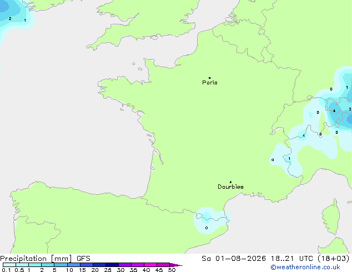Click the light-blue rain patch over eastern Pyrenees
This screenshot has height=272, width=352.
click(212, 220)
